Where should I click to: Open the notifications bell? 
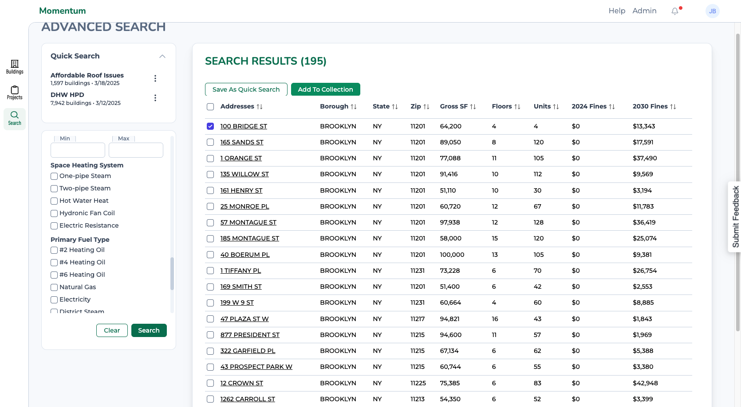[675, 11]
